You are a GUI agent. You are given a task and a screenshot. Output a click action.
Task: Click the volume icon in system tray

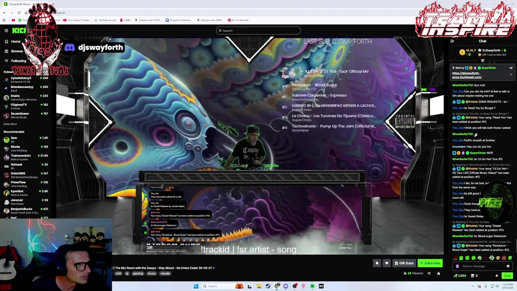pyautogui.click(x=496, y=286)
